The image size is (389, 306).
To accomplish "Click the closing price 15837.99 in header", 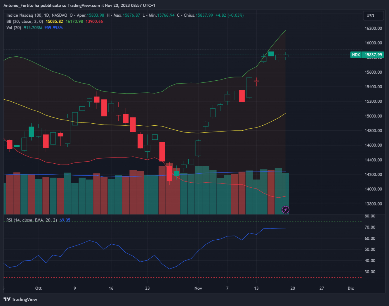I will [x=204, y=15].
